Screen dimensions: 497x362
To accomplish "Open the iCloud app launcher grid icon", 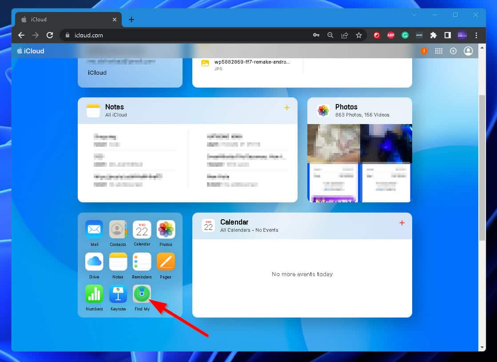I will pyautogui.click(x=439, y=51).
